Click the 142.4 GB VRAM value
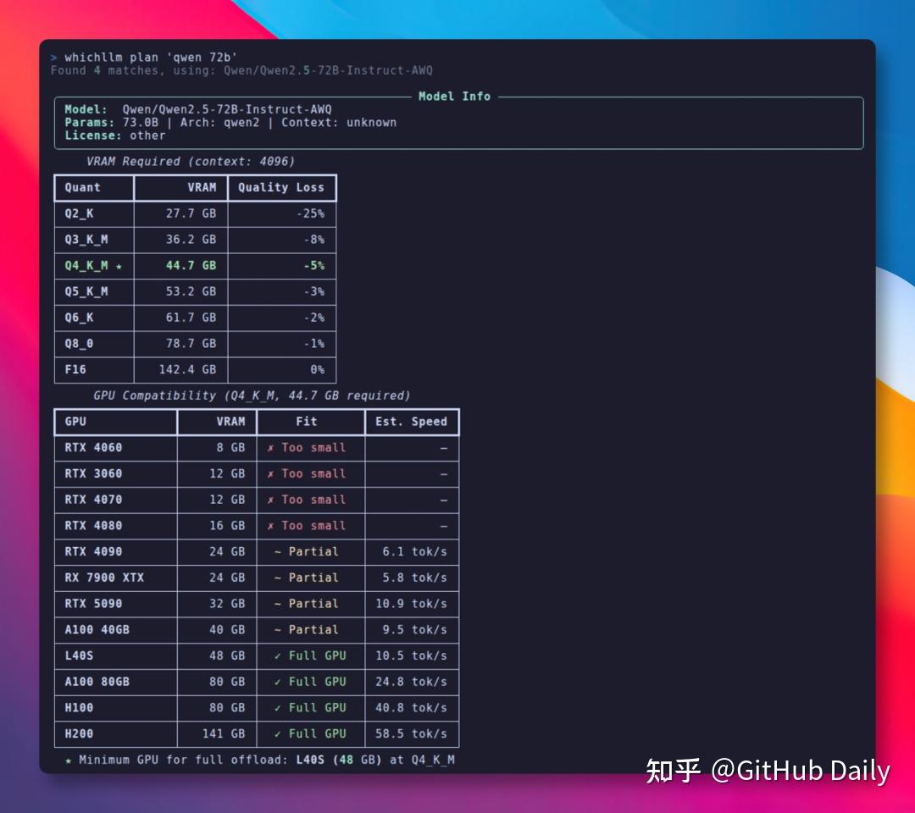This screenshot has width=915, height=813. tap(187, 370)
